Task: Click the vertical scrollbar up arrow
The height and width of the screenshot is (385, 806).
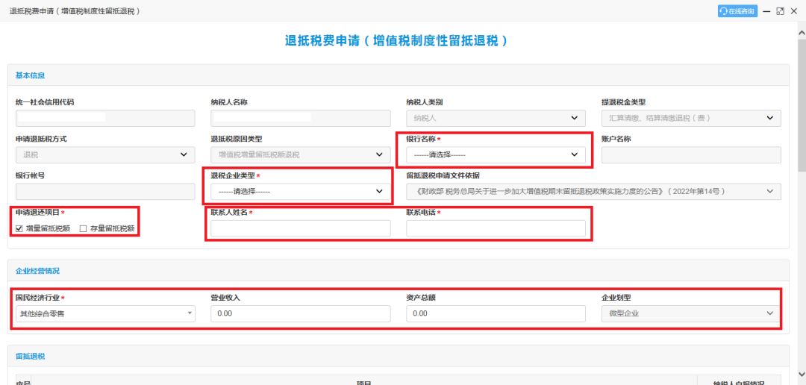Action: pos(802,32)
